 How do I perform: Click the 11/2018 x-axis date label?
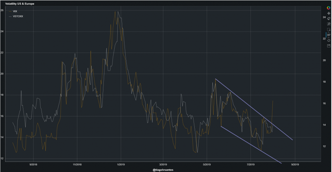coord(77,164)
